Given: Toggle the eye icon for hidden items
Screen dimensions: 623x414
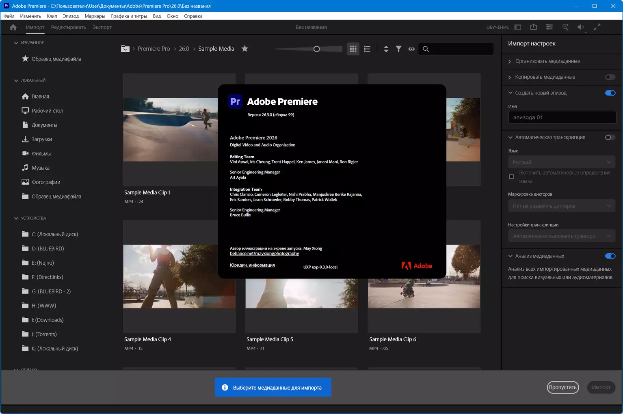Looking at the screenshot, I should point(411,49).
